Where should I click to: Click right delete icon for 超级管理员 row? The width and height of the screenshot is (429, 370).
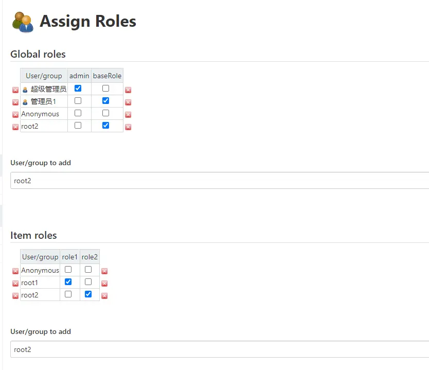coord(128,90)
